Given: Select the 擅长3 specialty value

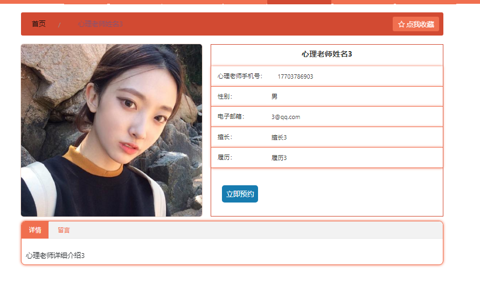Looking at the screenshot, I should click(x=279, y=137).
